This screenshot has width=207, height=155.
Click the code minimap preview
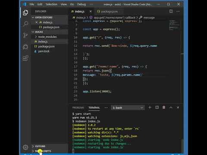tap(174, 25)
